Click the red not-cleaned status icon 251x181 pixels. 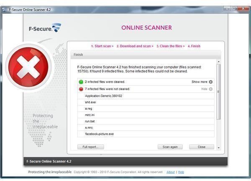[81, 89]
